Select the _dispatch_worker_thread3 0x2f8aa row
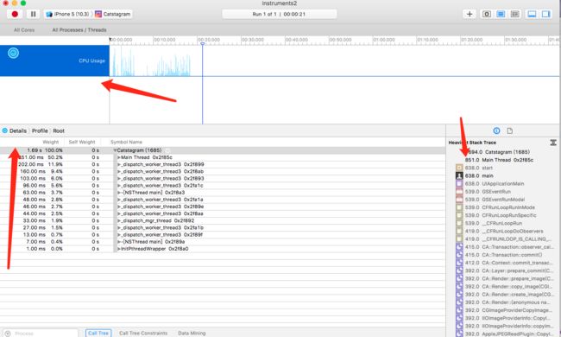This screenshot has height=337, width=561. 223,213
